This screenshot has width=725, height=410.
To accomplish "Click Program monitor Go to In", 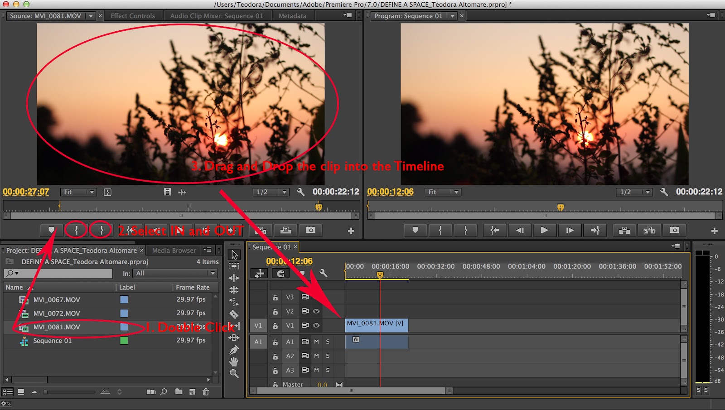I will (x=495, y=230).
